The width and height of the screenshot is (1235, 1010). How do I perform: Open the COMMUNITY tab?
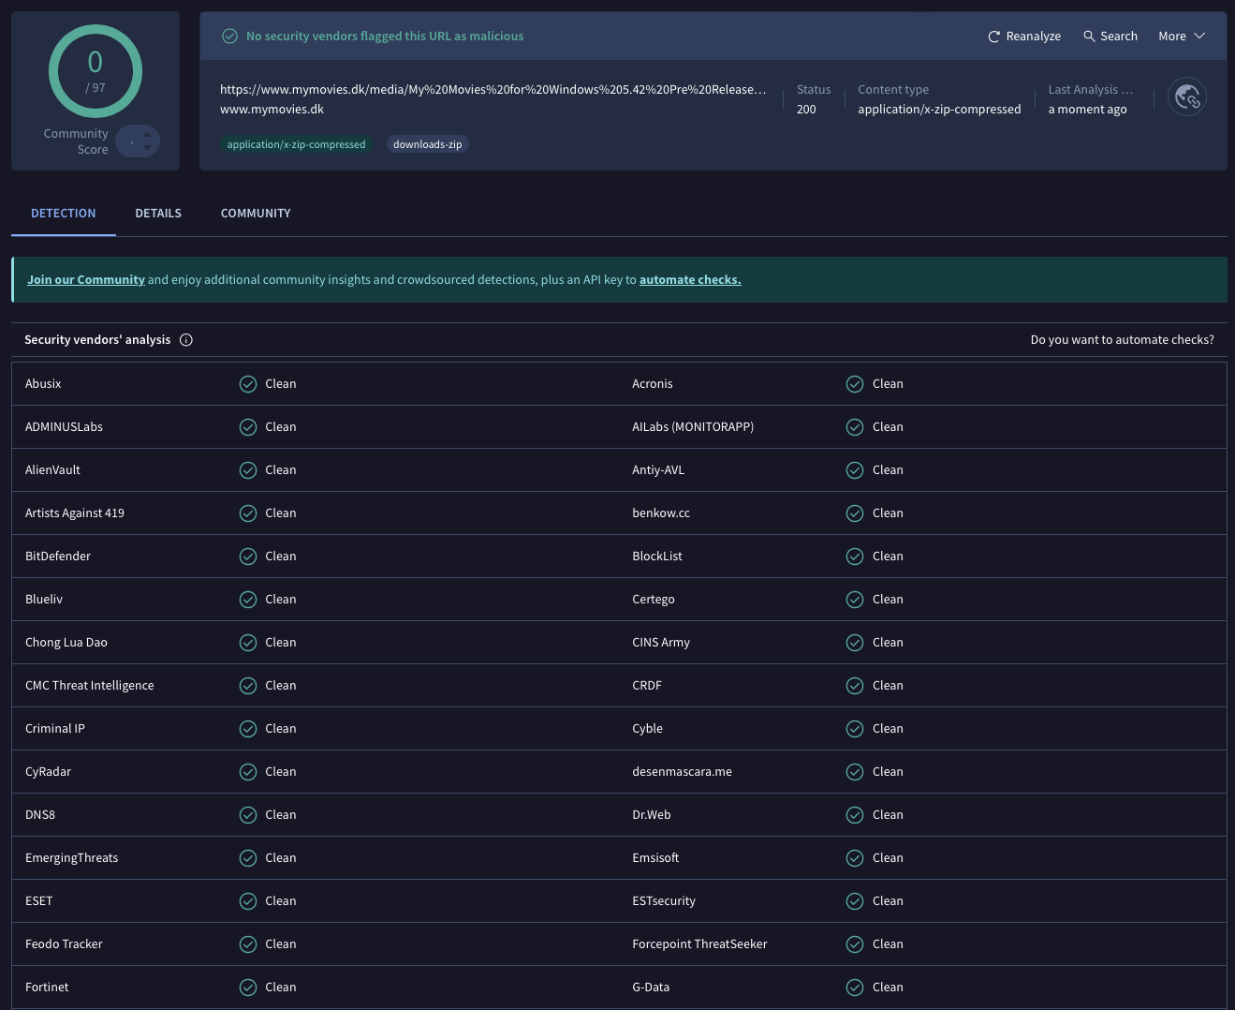click(256, 214)
